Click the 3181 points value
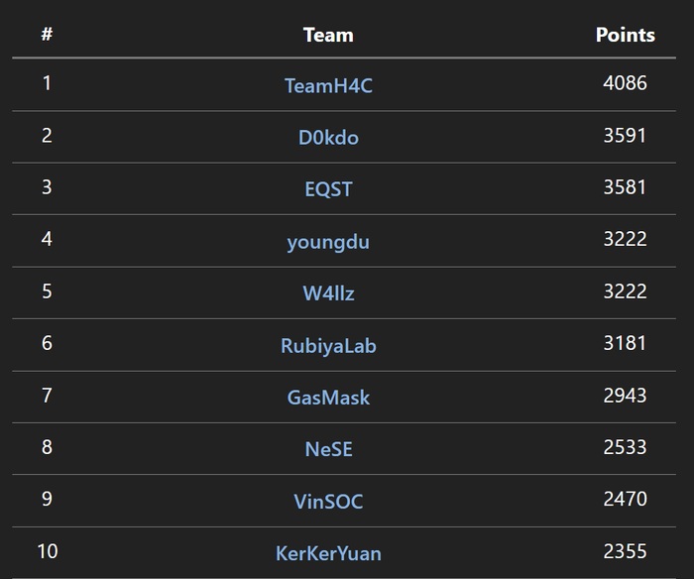This screenshot has height=579, width=694. (x=625, y=343)
